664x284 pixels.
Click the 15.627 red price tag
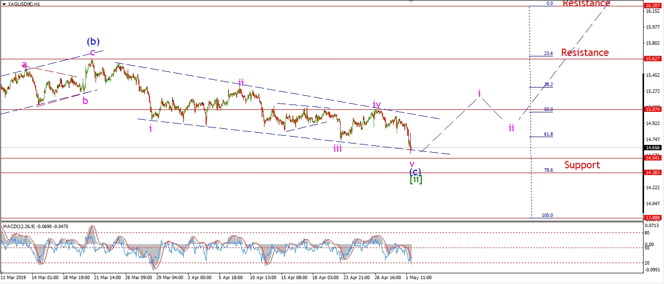(x=652, y=58)
